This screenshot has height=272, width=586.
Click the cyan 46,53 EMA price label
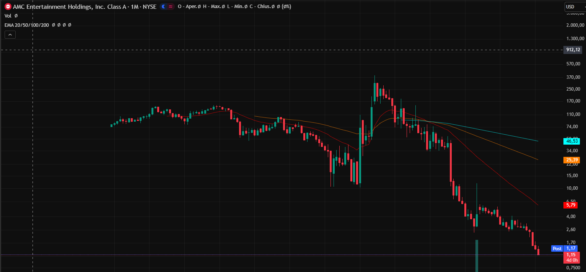coord(573,141)
